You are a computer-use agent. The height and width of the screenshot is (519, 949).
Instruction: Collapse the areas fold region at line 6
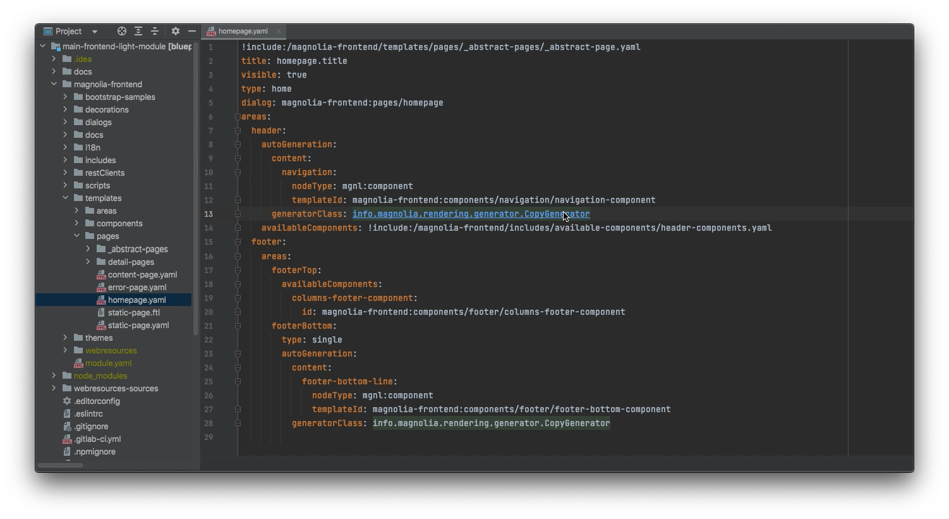tap(237, 116)
